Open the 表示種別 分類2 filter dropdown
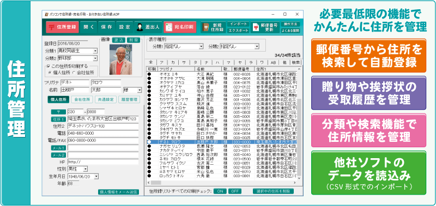Viewport: 436px width, 206px height. point(257,47)
